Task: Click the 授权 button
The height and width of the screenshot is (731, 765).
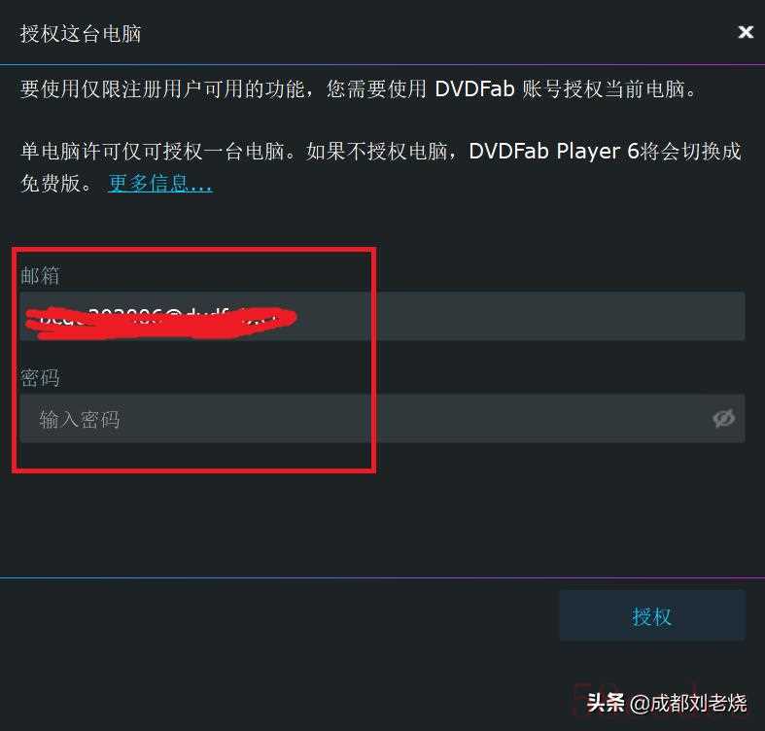Action: pos(652,616)
